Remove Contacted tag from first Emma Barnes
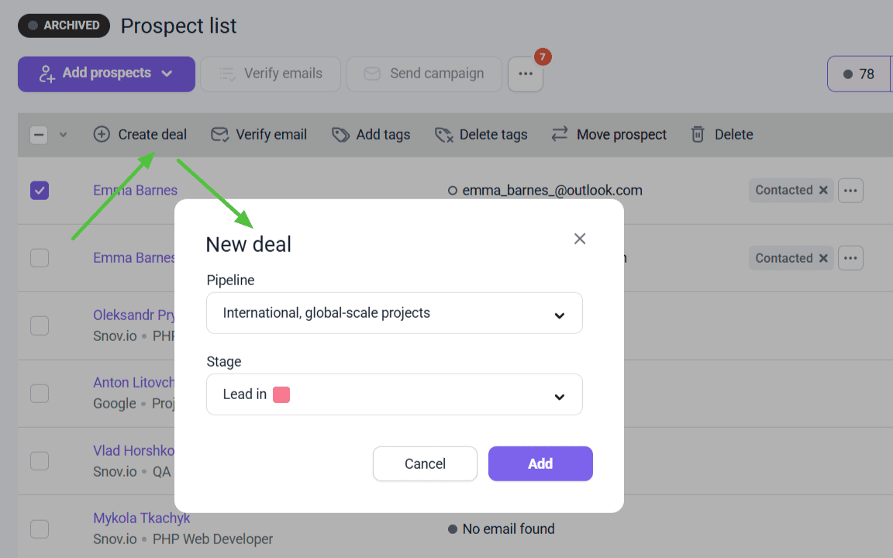893x558 pixels. tap(823, 191)
